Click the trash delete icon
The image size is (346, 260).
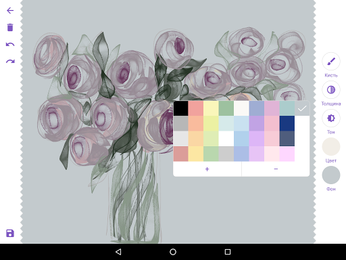pos(10,27)
